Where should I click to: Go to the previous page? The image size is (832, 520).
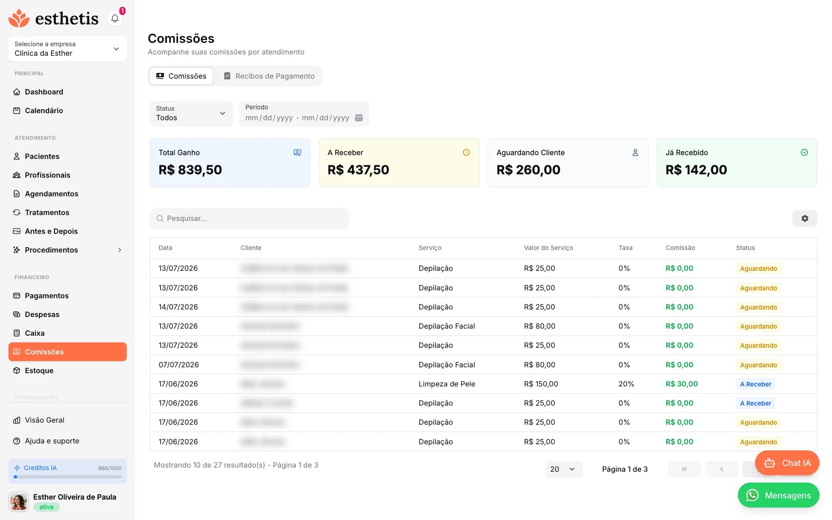pos(721,469)
